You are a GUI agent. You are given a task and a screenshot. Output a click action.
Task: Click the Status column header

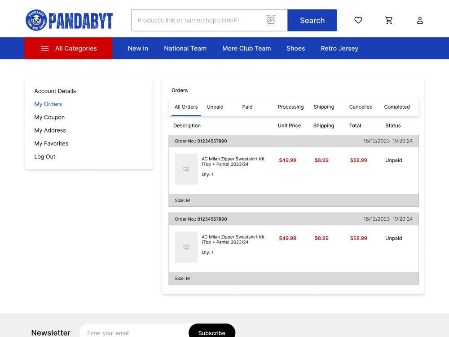pyautogui.click(x=393, y=125)
